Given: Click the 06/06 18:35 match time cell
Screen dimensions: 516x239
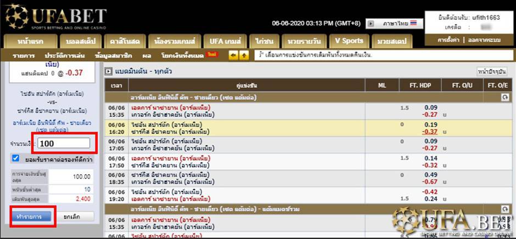Looking at the screenshot, I should pos(117,179).
